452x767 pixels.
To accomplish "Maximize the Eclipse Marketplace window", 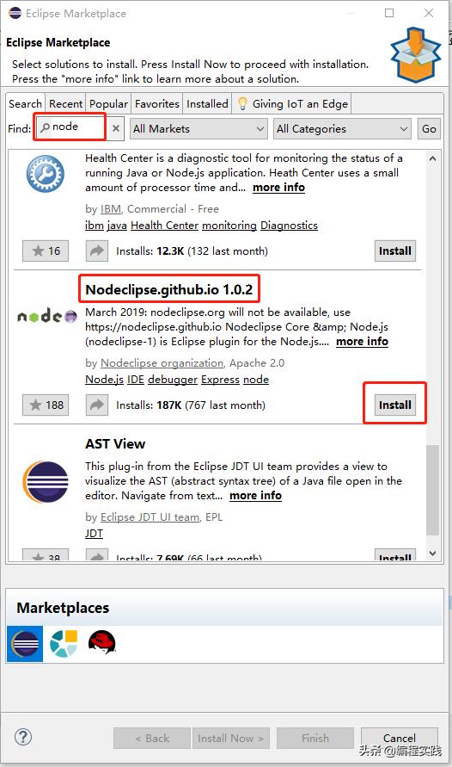I will coord(389,13).
